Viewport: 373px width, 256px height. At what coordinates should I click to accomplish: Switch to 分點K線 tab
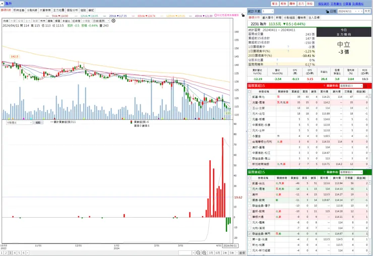32,10
